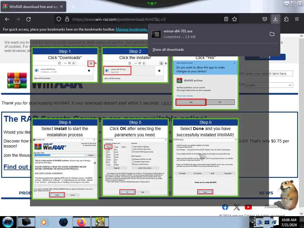The width and height of the screenshot is (304, 228).
Task: Click the site search term field
Action: tap(269, 74)
